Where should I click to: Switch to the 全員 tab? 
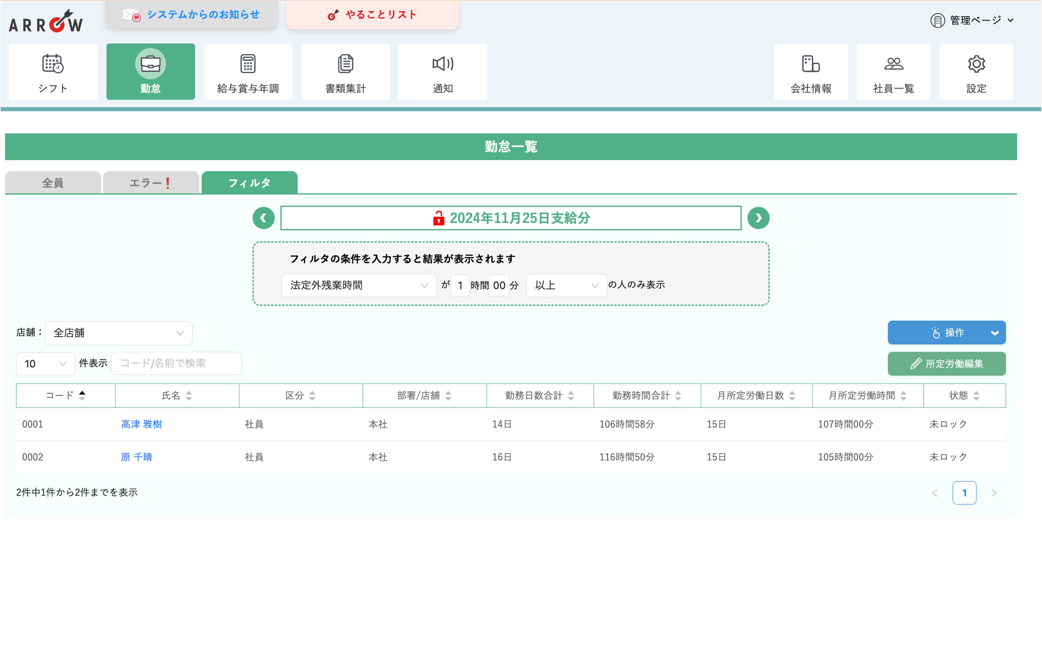point(53,183)
